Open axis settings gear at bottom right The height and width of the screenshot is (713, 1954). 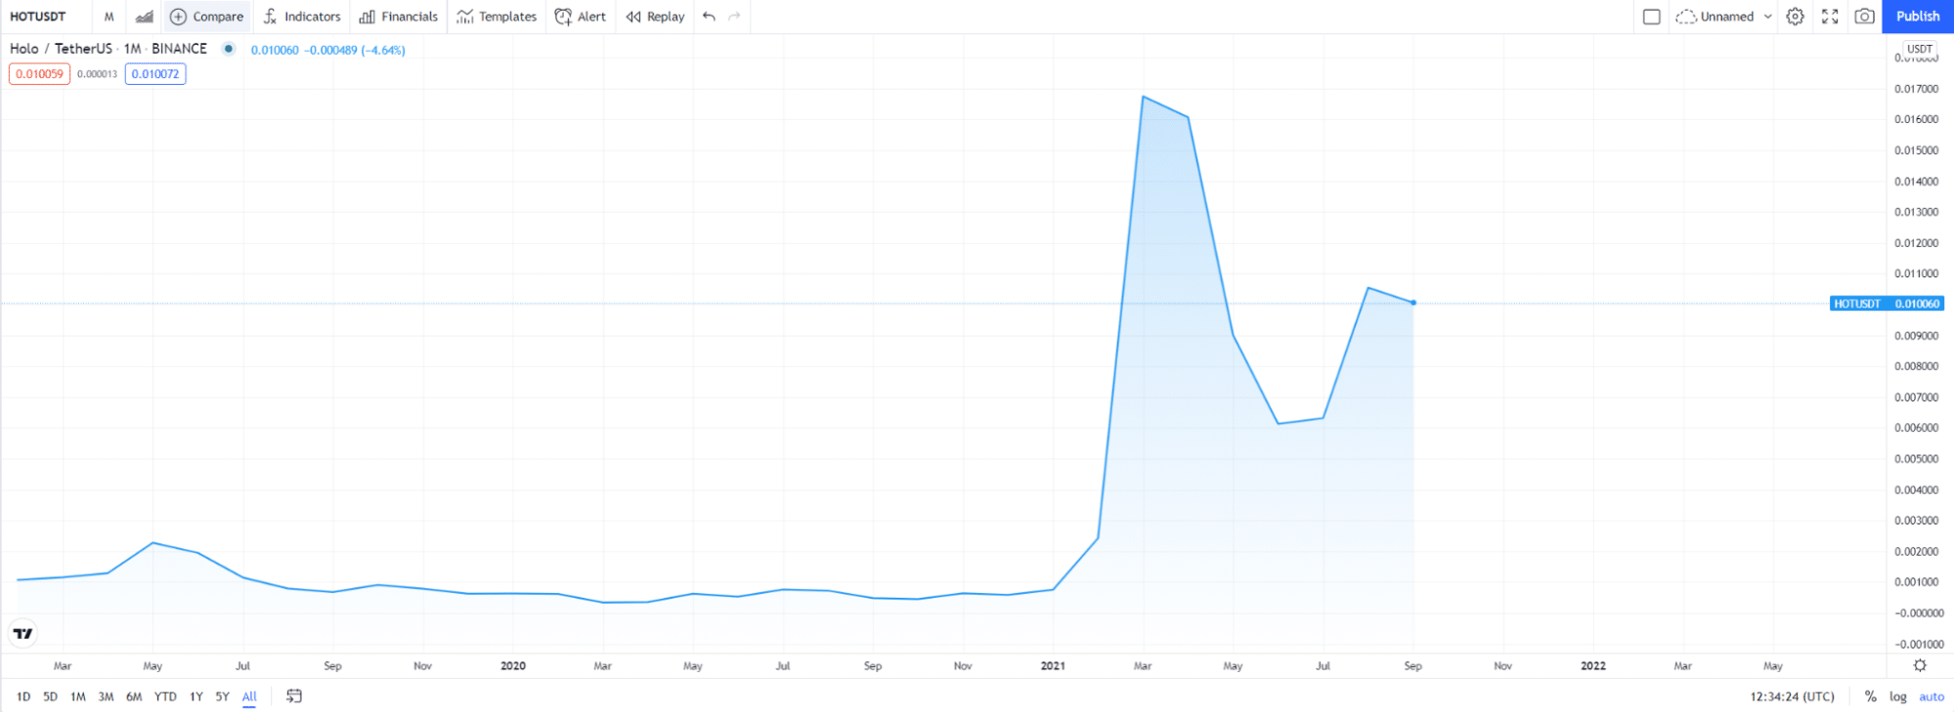click(1920, 665)
